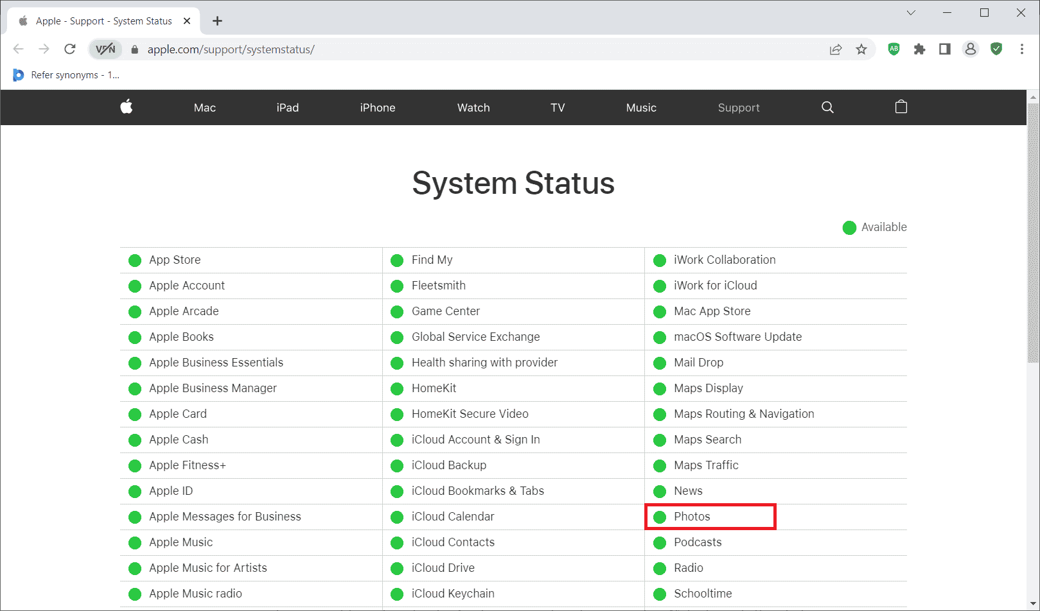Click the Apple logo in navigation bar
Image resolution: width=1040 pixels, height=611 pixels.
127,107
